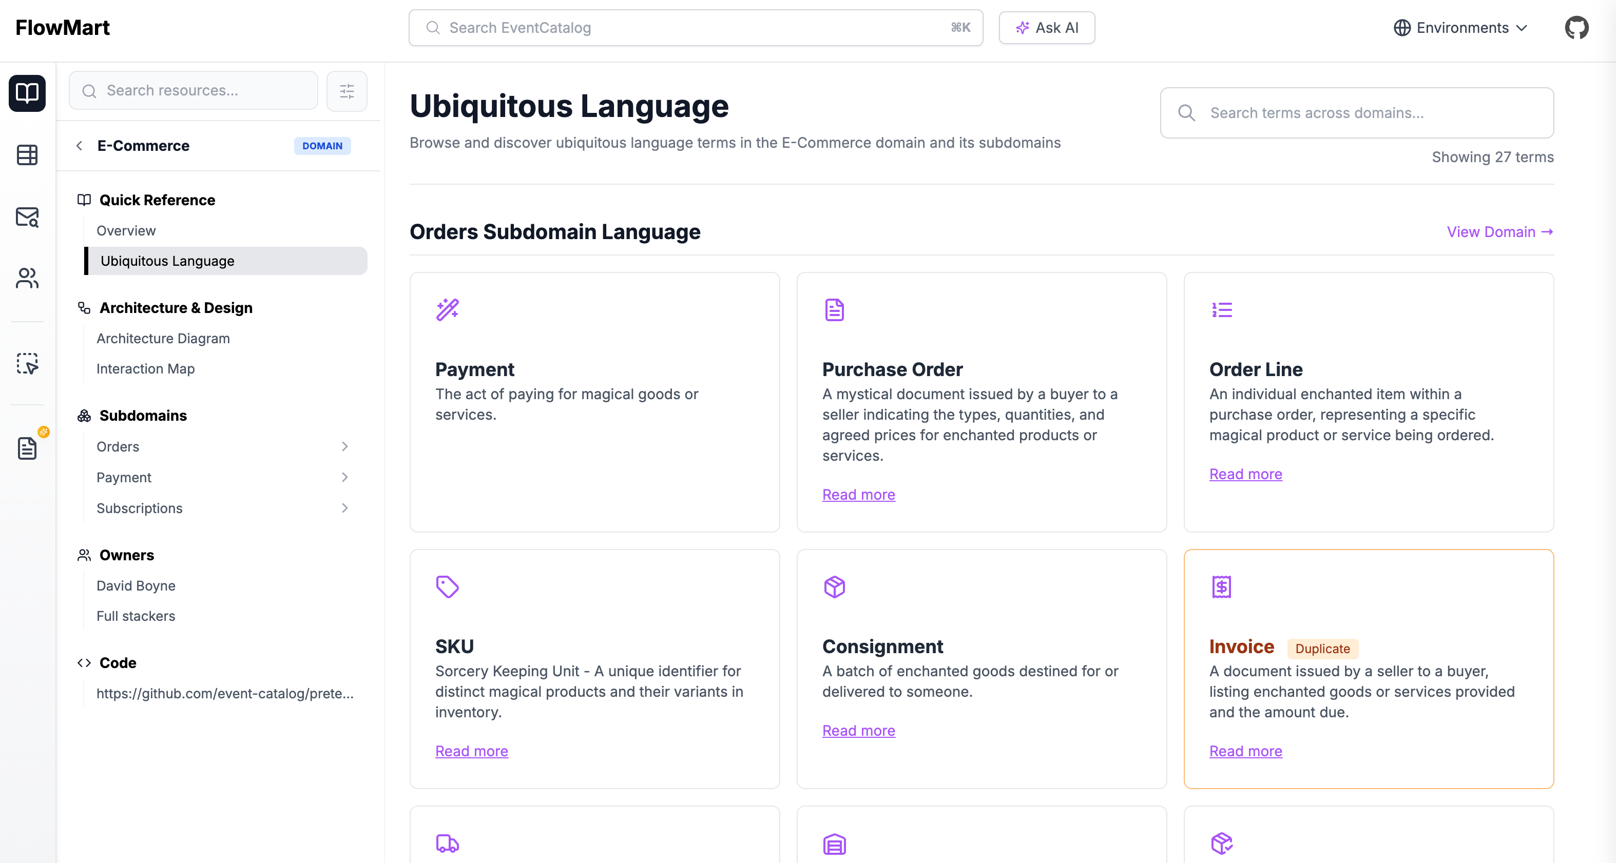Open the Environments dropdown
1616x863 pixels.
tap(1460, 28)
